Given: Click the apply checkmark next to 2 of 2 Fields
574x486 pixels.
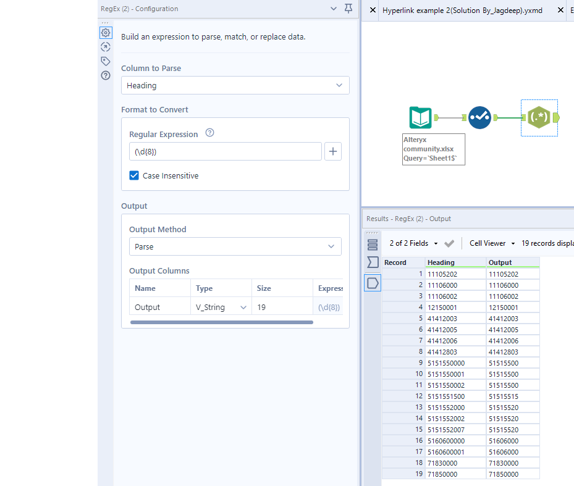Looking at the screenshot, I should (x=450, y=243).
